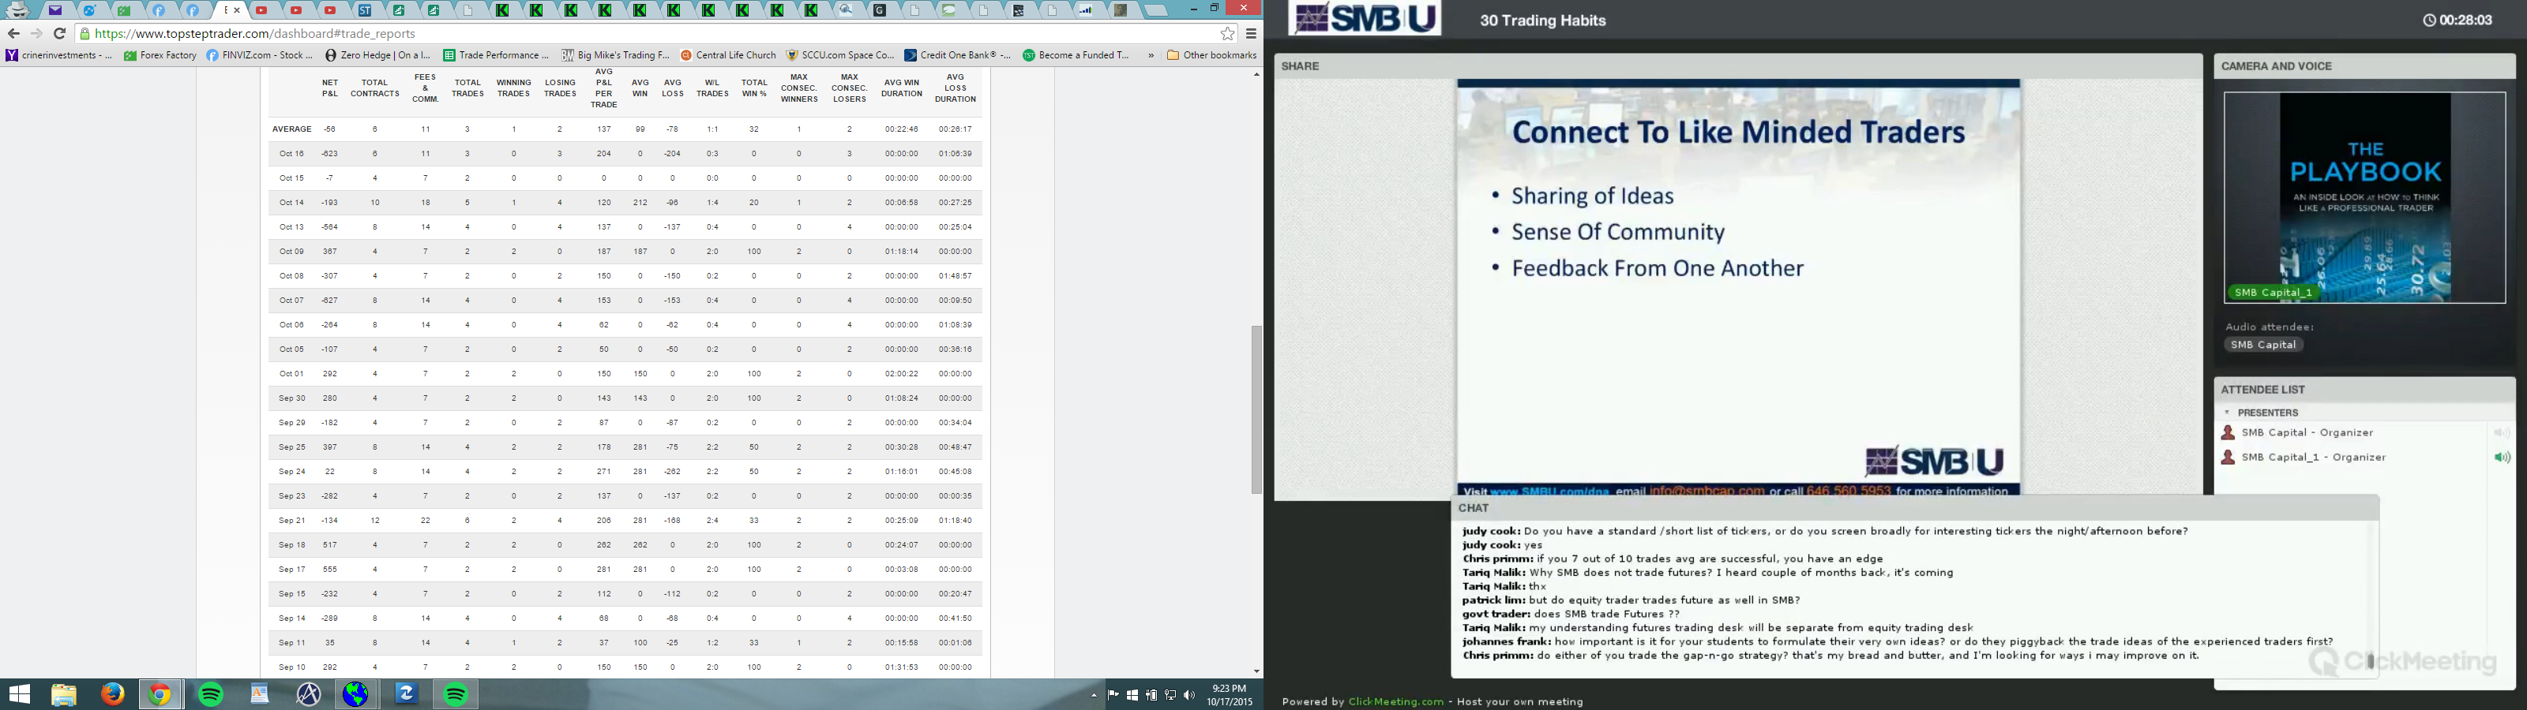Open the taskbar clock and date
The image size is (2527, 710).
coord(1230,695)
